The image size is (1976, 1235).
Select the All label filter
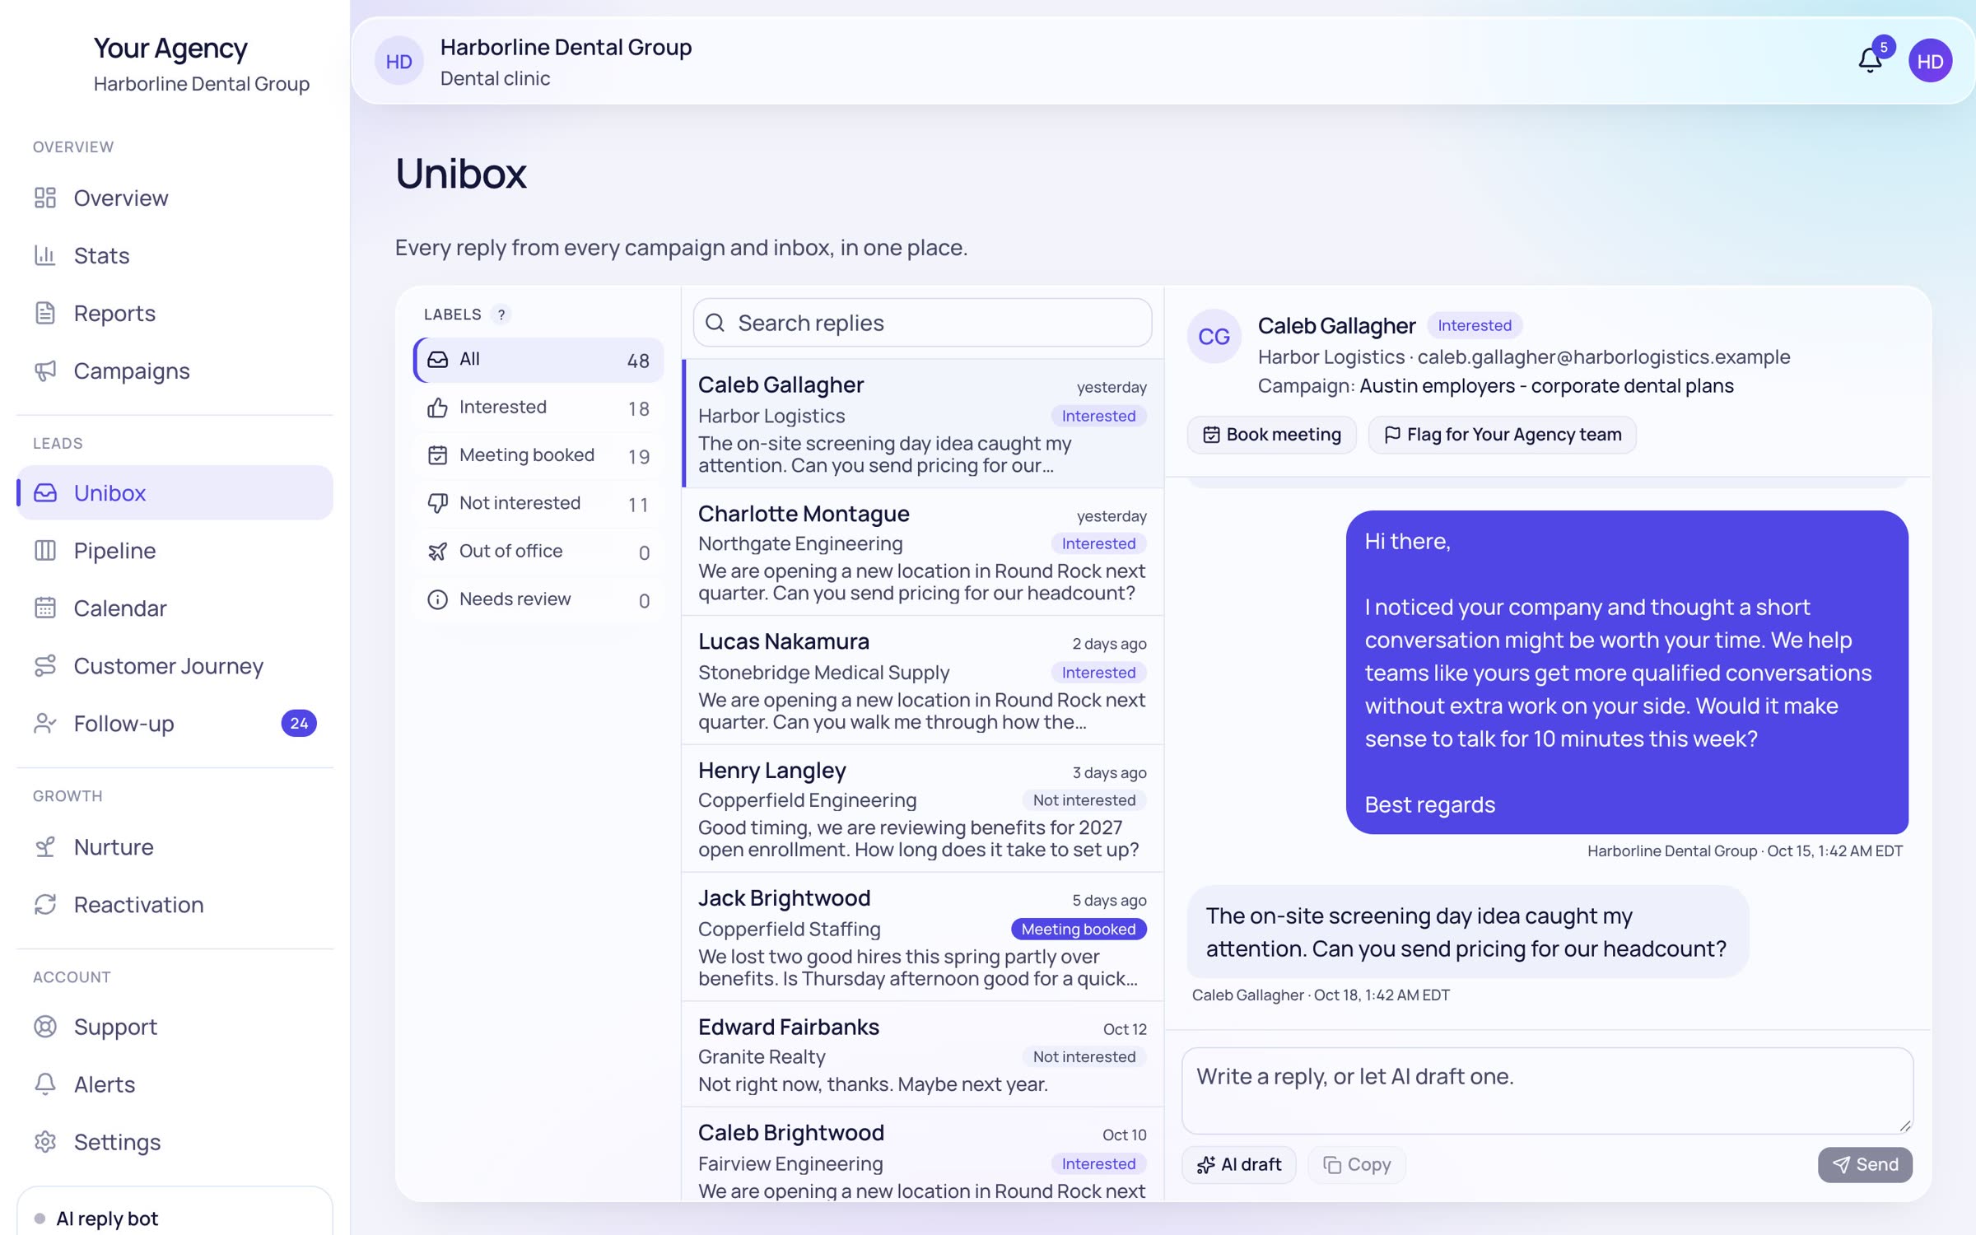coord(538,360)
